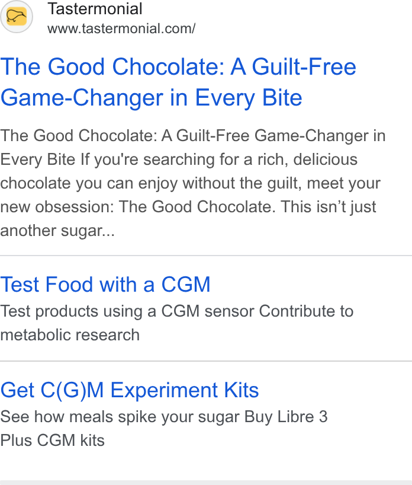Click the Tastermonial kiwi bird favicon
412x485 pixels.
coord(17,17)
